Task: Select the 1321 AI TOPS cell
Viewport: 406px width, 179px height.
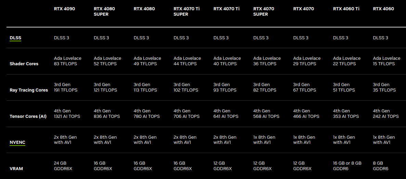Action: coord(67,113)
